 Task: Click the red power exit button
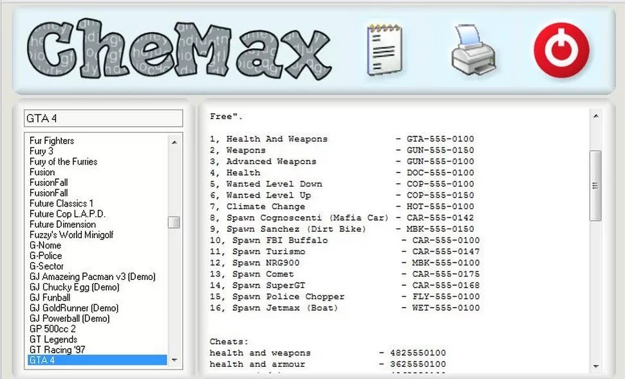(561, 50)
